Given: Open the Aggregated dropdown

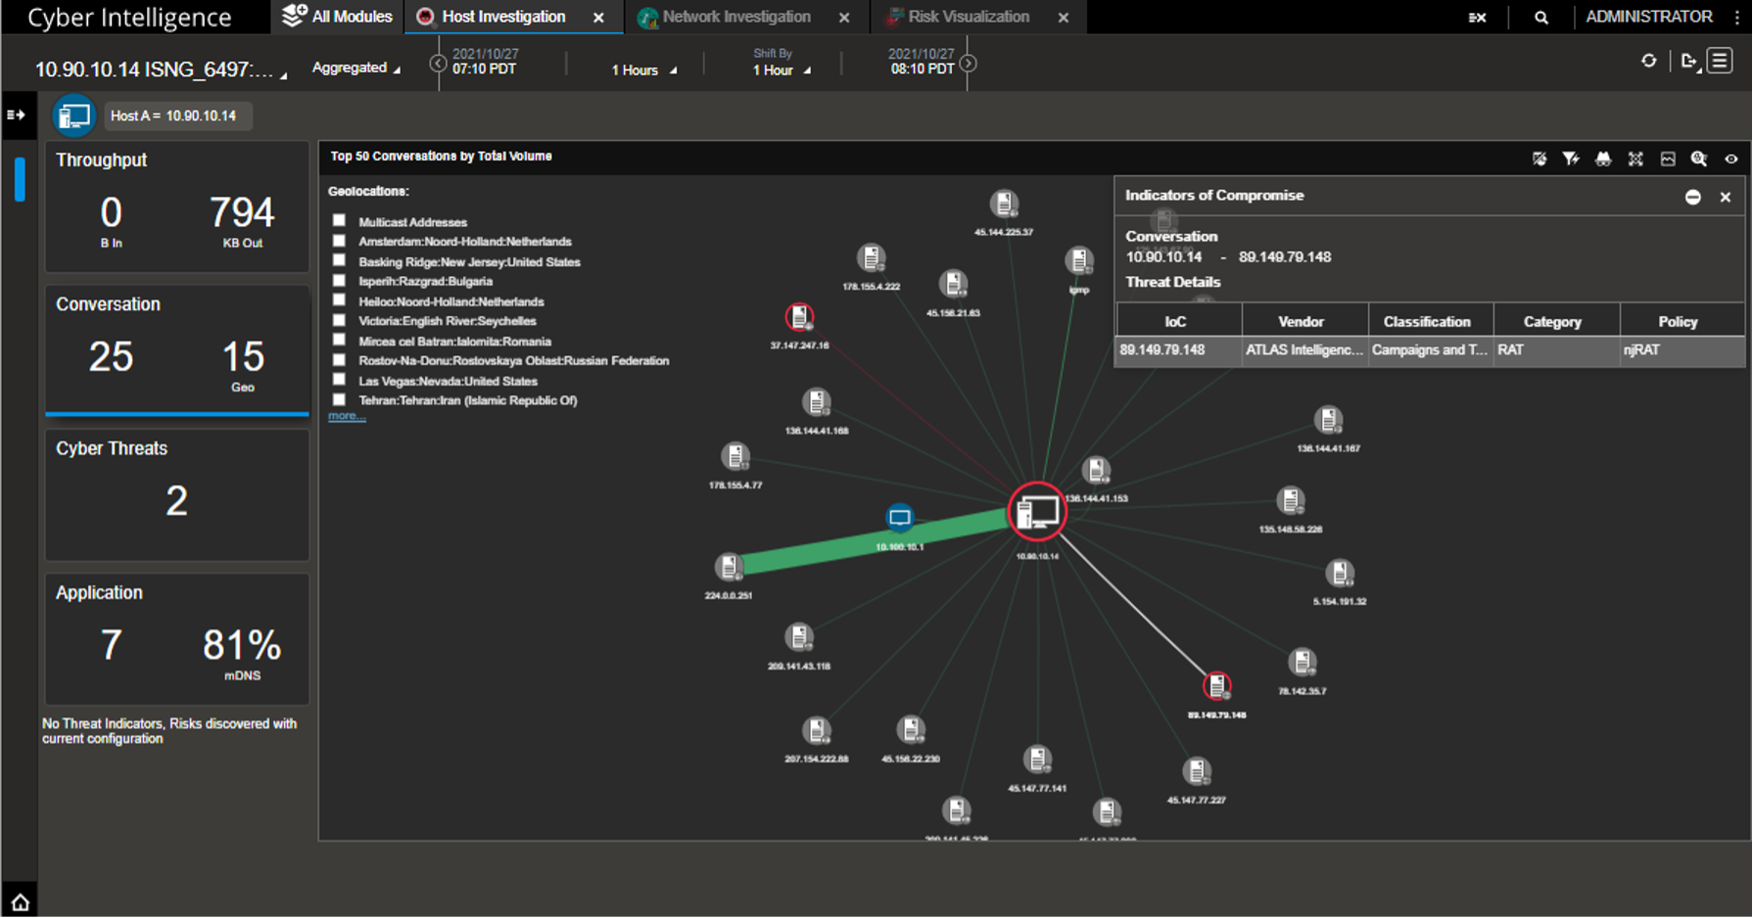Looking at the screenshot, I should 355,68.
